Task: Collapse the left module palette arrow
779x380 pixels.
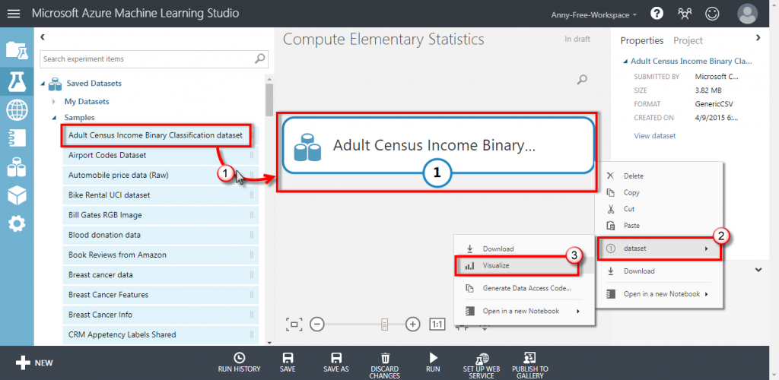Action: point(43,36)
